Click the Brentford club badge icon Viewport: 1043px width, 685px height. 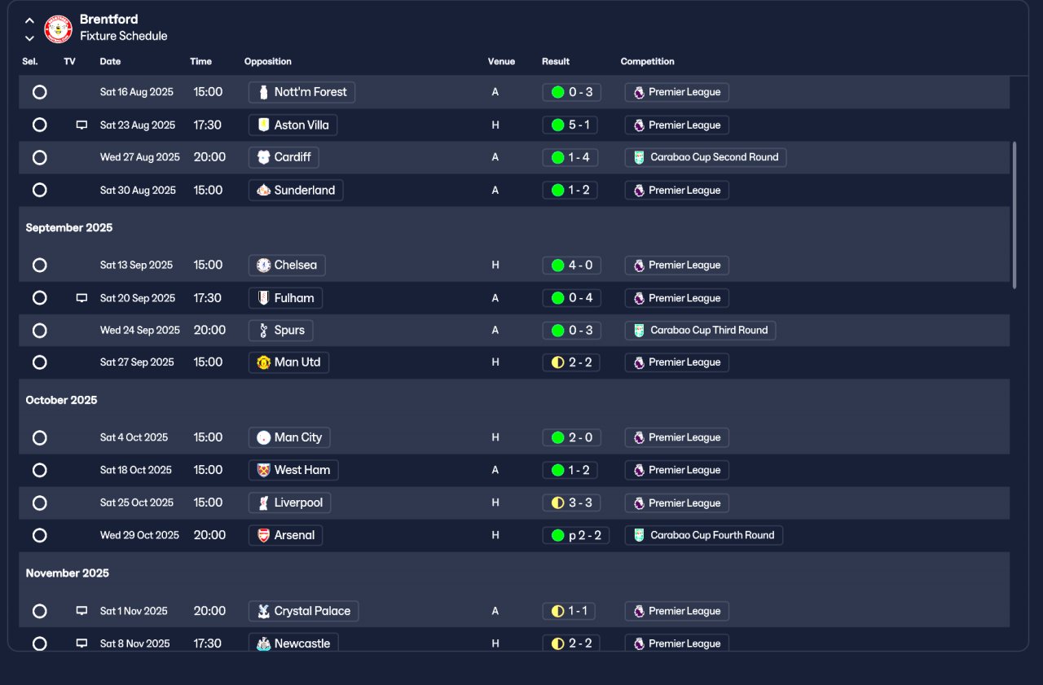[58, 29]
